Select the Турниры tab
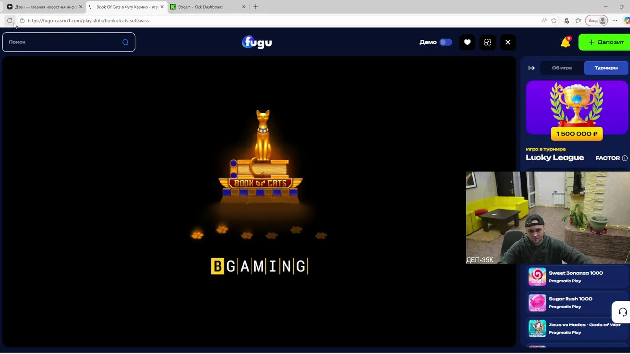The height and width of the screenshot is (354, 630). pyautogui.click(x=606, y=68)
